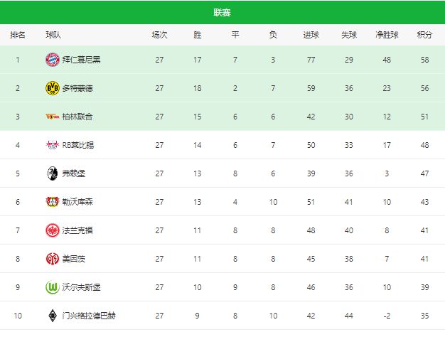Click the Wolfsburg green W logo

click(x=52, y=287)
